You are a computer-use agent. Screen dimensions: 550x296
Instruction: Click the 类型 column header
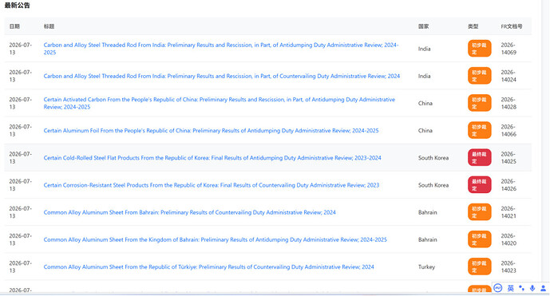[x=473, y=26]
